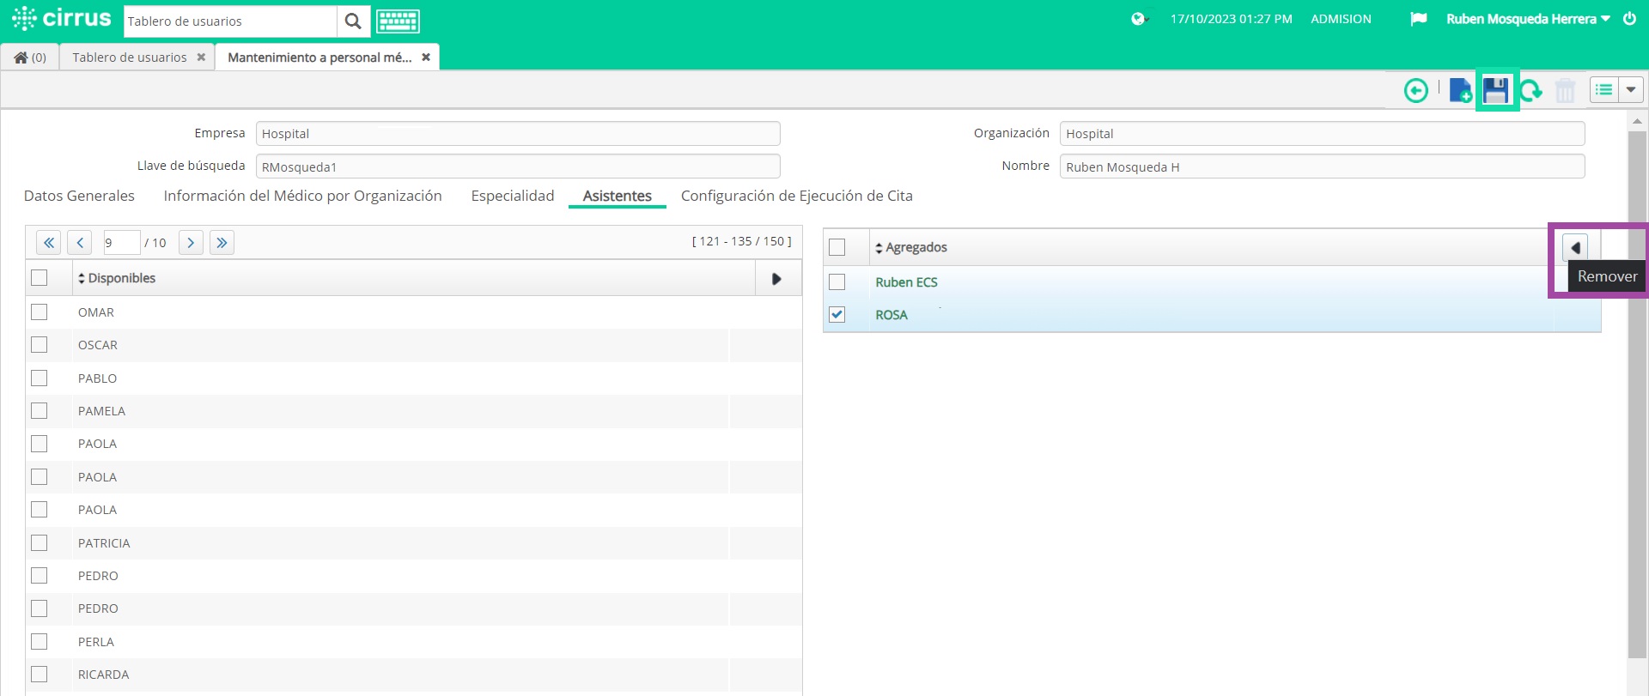This screenshot has height=696, width=1649.
Task: Click the globe icon in header
Action: click(1139, 19)
